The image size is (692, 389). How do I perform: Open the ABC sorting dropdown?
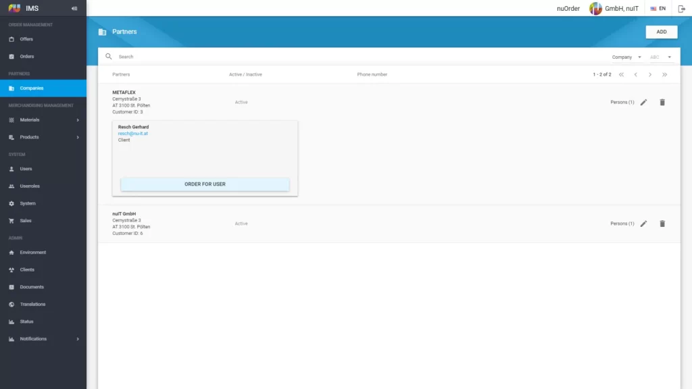coord(660,57)
